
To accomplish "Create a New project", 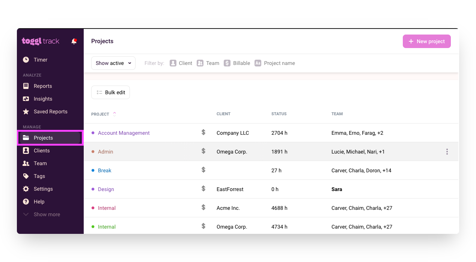I will pyautogui.click(x=426, y=41).
